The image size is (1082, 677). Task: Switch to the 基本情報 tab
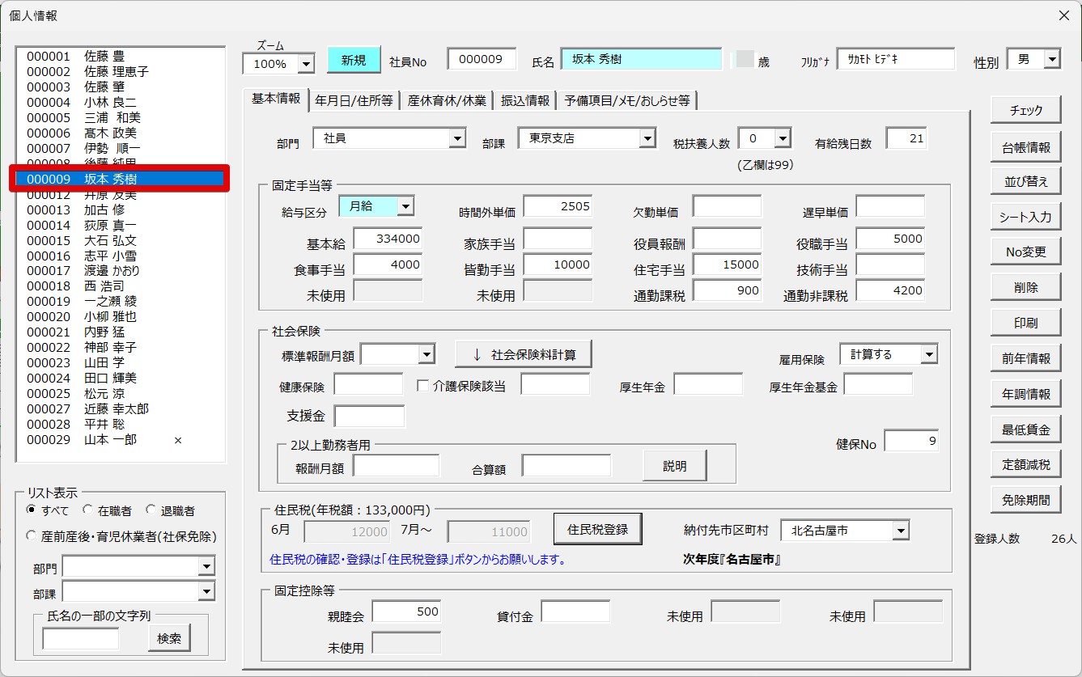pos(275,99)
